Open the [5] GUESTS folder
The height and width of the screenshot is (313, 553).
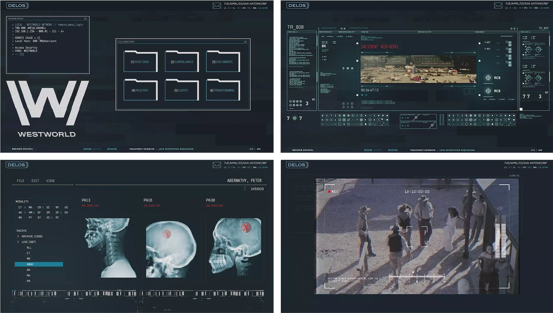(x=182, y=90)
